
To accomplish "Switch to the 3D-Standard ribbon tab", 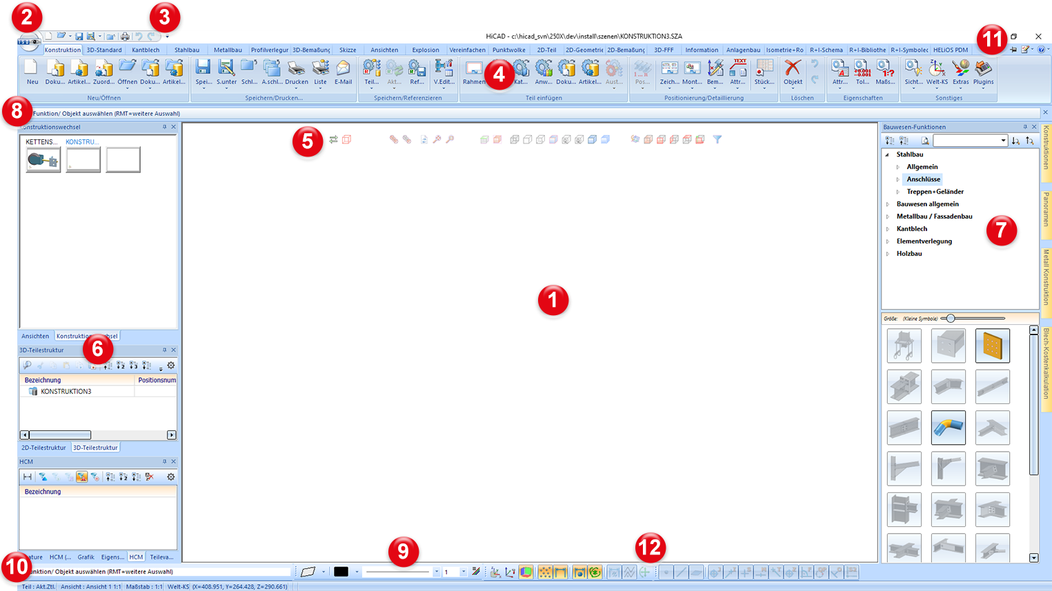I will click(104, 50).
